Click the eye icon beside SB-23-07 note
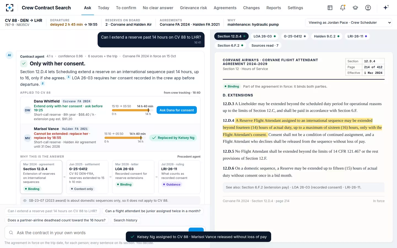Viewport: 397px width, 248px height. [25, 201]
